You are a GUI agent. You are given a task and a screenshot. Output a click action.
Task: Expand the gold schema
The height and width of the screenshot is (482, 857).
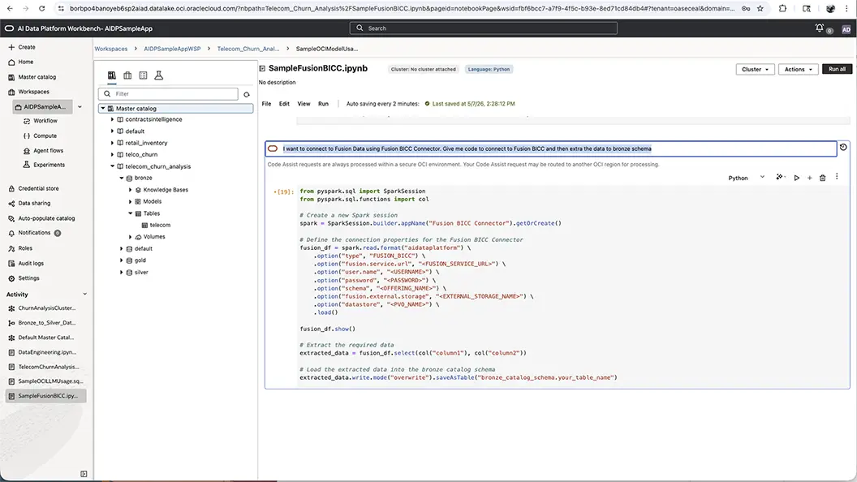122,260
